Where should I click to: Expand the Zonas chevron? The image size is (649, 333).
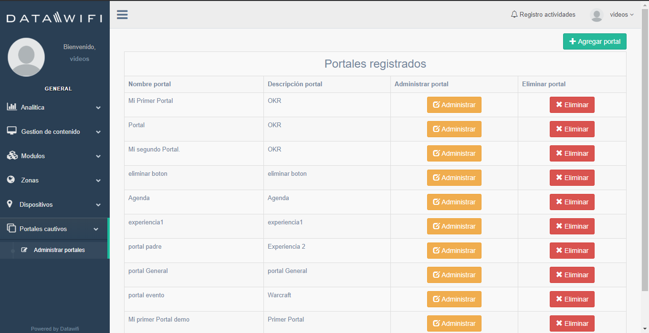[98, 181]
